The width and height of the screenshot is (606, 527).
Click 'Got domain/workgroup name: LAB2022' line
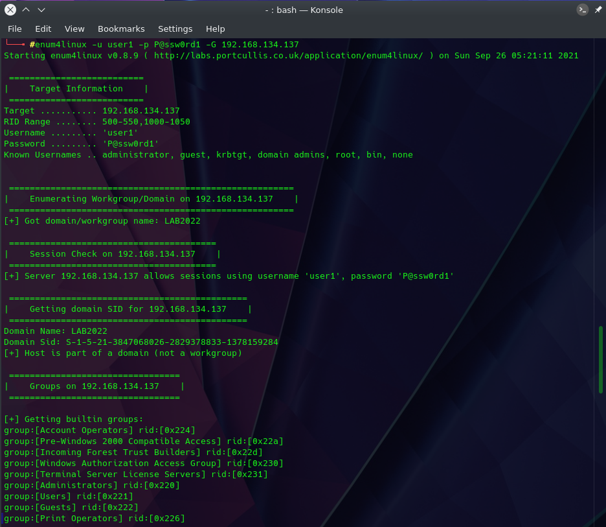(x=102, y=221)
